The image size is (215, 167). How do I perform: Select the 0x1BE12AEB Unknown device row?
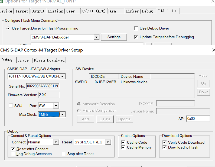pyautogui.click(x=121, y=82)
